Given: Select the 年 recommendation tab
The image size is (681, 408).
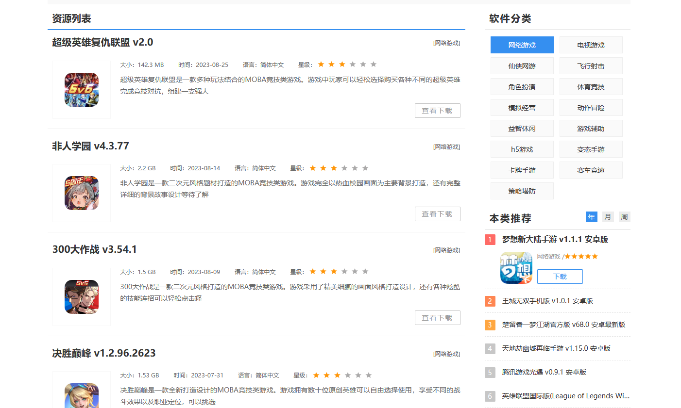Looking at the screenshot, I should (591, 217).
